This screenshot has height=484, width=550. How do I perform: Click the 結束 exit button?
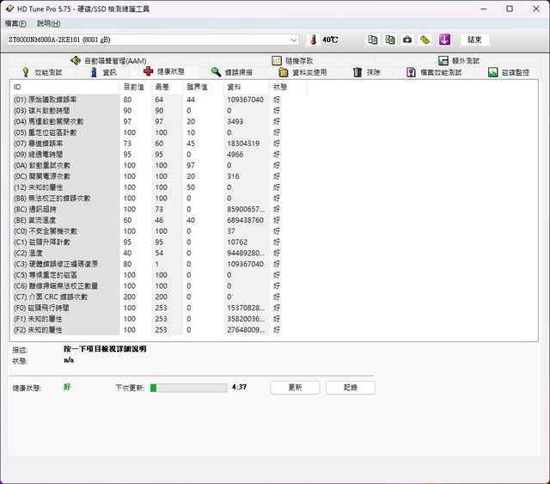click(x=475, y=40)
